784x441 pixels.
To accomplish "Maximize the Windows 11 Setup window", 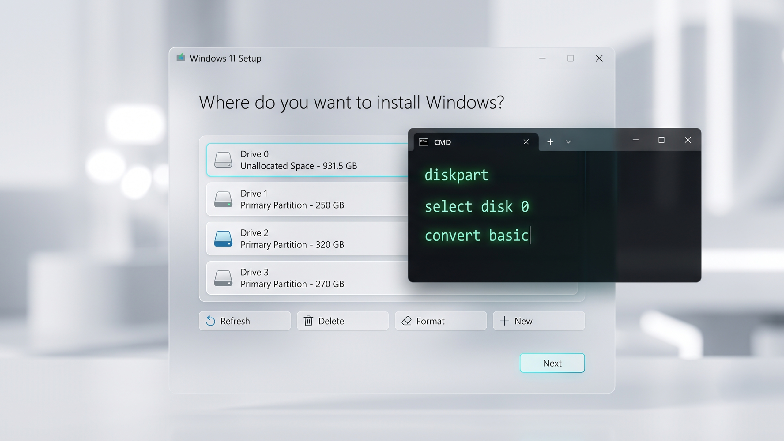I will click(570, 58).
